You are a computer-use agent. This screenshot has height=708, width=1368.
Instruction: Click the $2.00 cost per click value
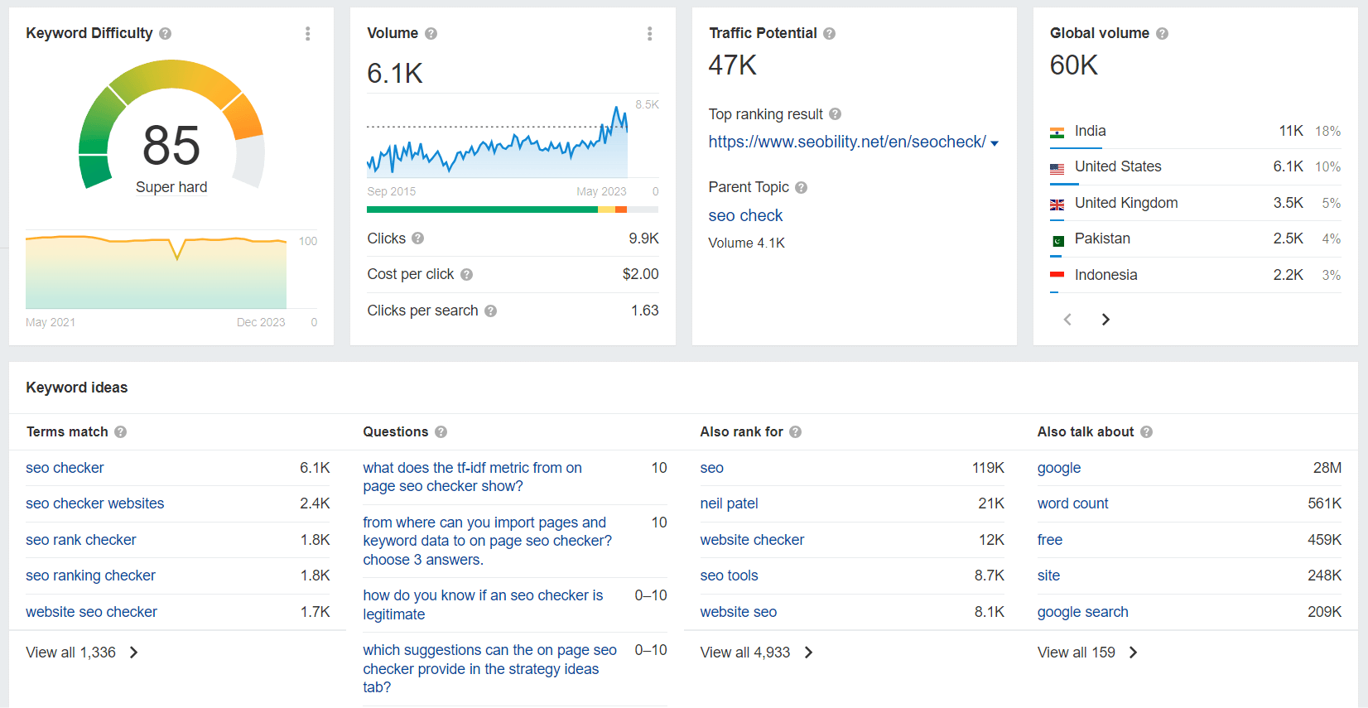[x=640, y=274]
